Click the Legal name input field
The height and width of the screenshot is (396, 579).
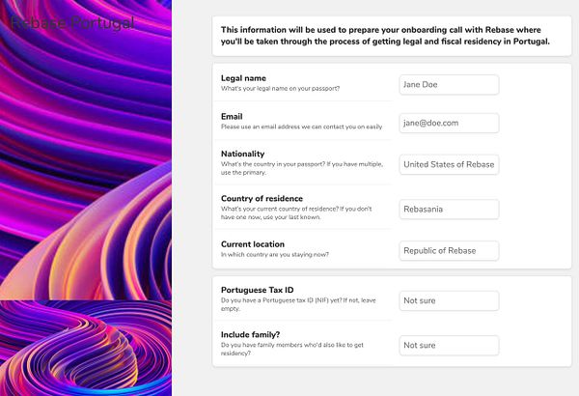(449, 85)
